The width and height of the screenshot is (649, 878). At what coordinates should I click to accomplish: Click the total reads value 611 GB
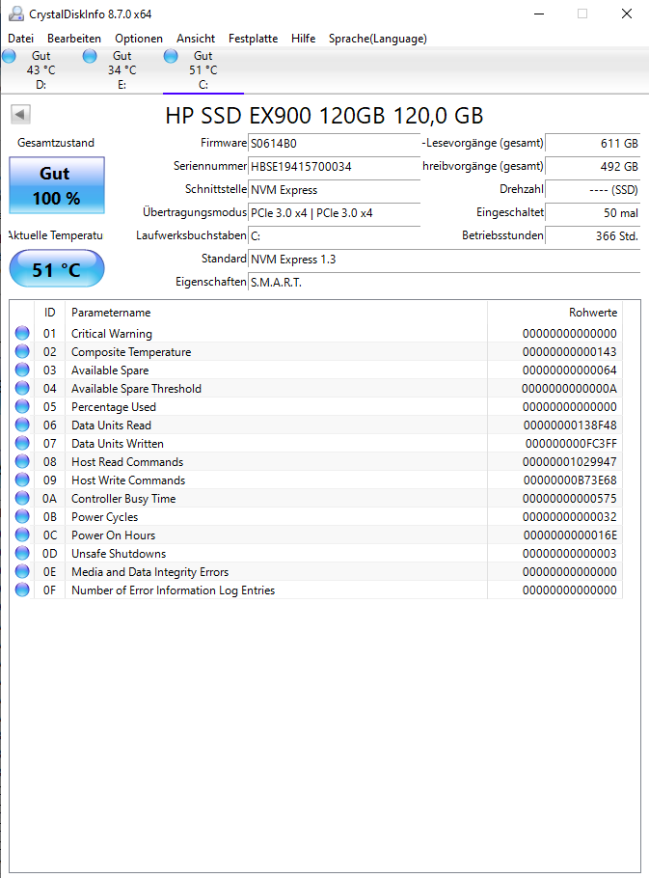tap(592, 144)
